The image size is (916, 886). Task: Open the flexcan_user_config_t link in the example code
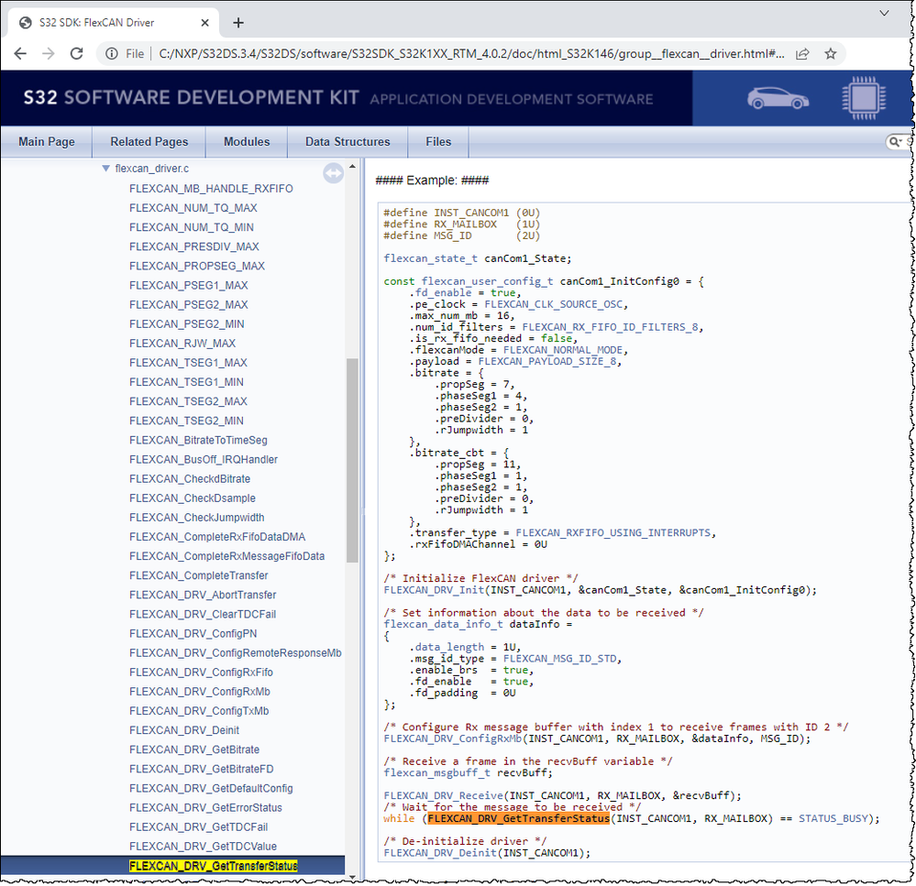[x=487, y=280]
